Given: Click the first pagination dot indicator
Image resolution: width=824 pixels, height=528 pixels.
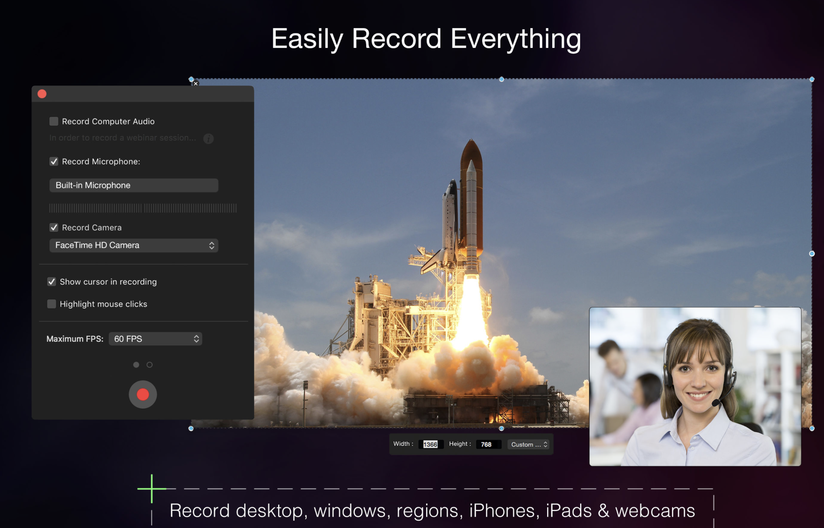Looking at the screenshot, I should tap(134, 365).
